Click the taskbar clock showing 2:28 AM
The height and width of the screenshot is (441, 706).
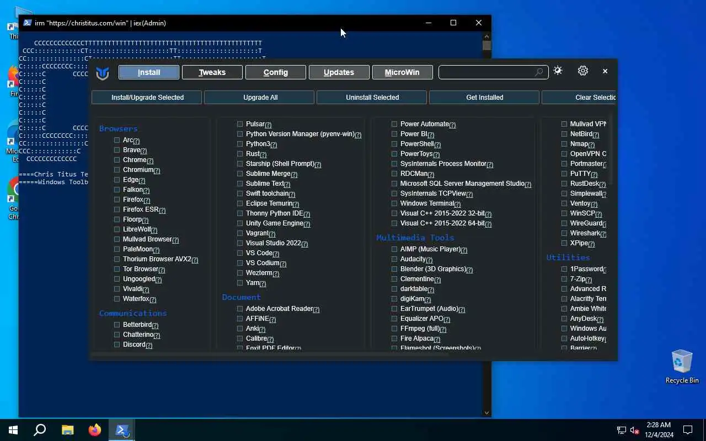pos(659,430)
